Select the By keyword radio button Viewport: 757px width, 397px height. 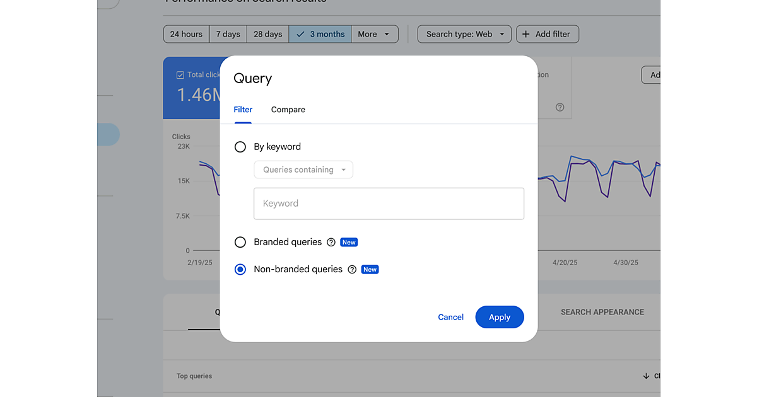tap(240, 147)
